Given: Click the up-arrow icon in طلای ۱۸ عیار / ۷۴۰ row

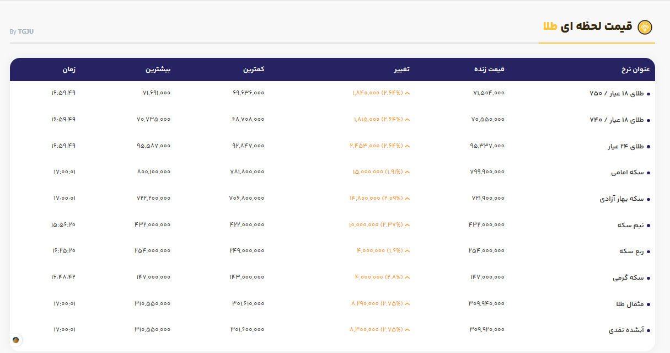Looking at the screenshot, I should point(408,119).
